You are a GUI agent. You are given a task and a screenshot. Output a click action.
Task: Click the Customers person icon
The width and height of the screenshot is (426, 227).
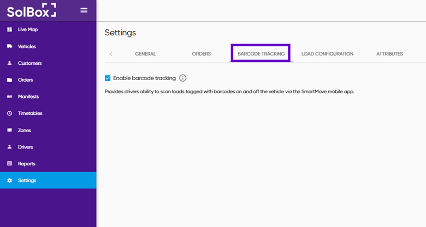9,63
